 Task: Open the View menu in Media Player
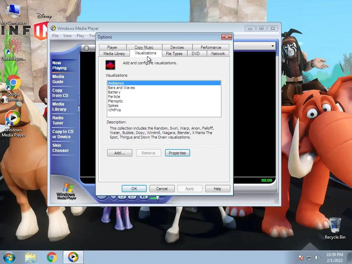point(67,36)
